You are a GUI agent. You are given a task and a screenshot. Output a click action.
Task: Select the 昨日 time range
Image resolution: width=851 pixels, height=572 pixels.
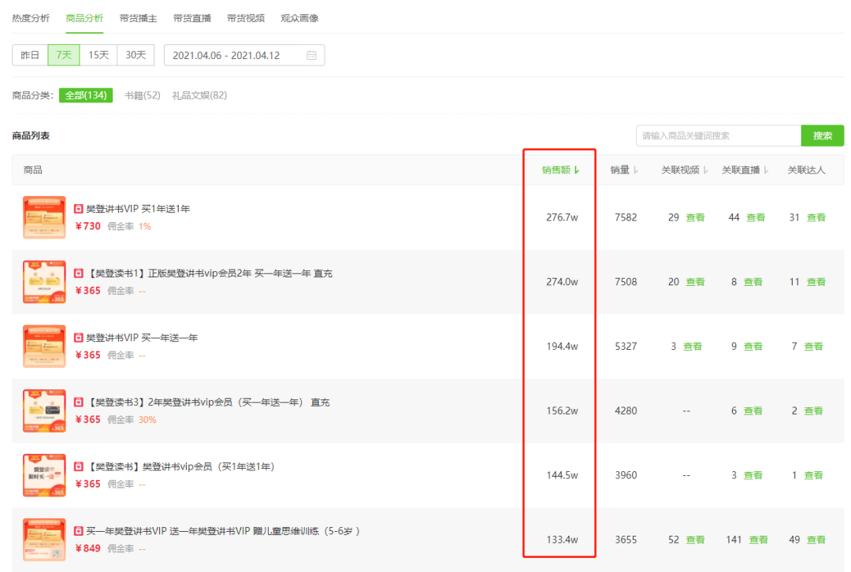tap(30, 55)
